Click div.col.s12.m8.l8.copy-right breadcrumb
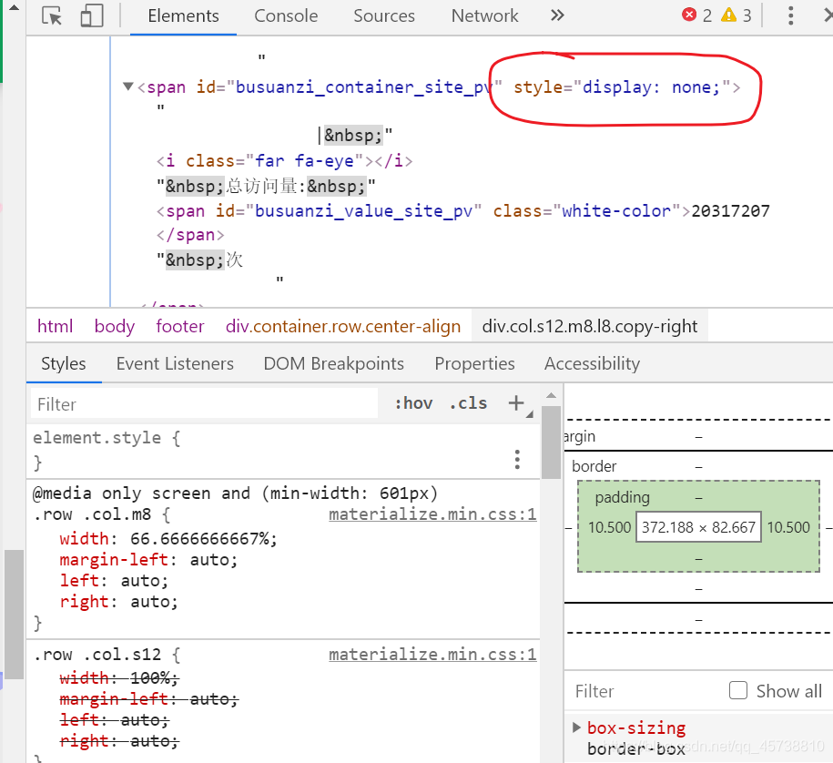This screenshot has height=763, width=833. click(590, 326)
